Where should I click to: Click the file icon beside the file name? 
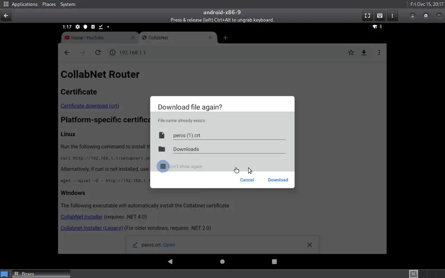coord(162,135)
